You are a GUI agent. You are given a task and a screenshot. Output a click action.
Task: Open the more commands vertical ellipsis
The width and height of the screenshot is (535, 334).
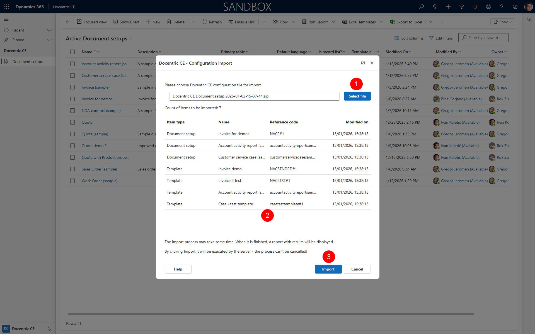pos(443,22)
